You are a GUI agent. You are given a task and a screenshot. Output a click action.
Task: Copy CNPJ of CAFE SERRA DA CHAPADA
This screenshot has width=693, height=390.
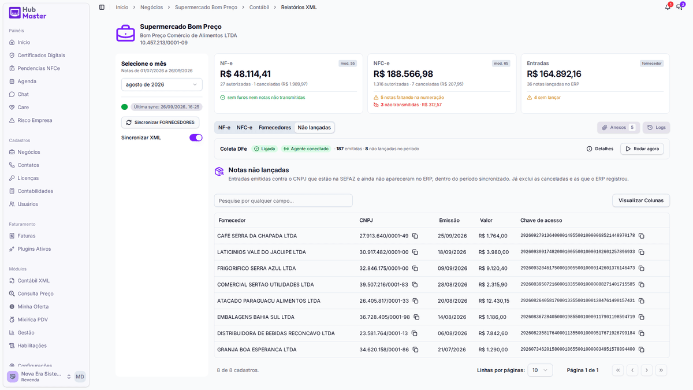coord(415,236)
